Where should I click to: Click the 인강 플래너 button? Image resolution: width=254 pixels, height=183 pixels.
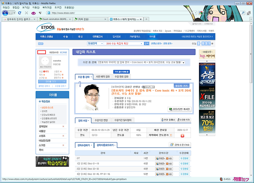click(x=168, y=120)
